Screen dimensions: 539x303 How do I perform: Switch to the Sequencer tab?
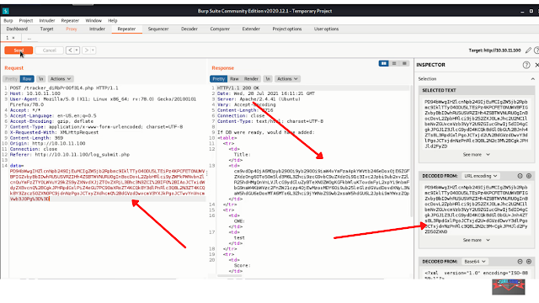[158, 29]
